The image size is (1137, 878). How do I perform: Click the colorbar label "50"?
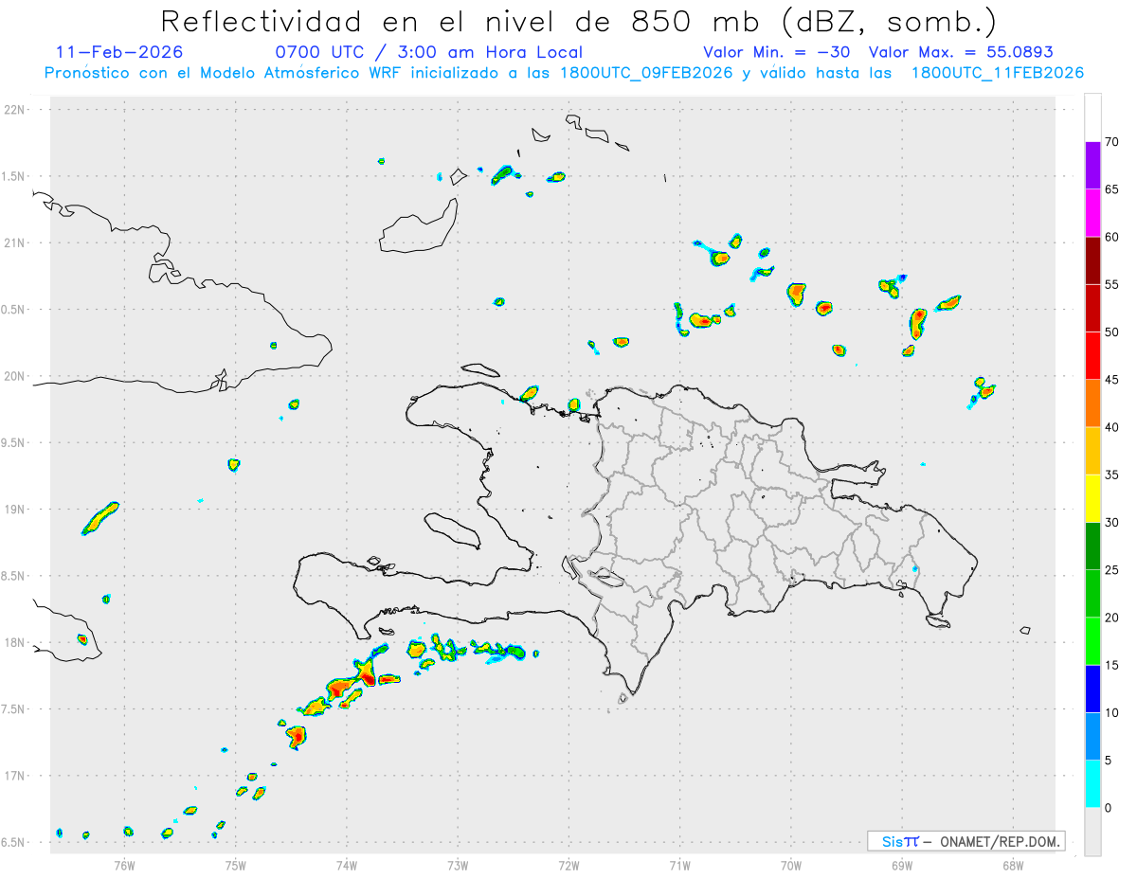click(x=1112, y=332)
